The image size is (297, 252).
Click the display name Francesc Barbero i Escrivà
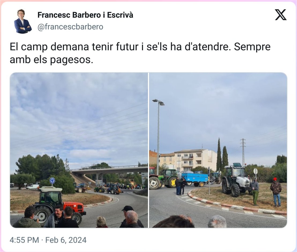(x=85, y=15)
